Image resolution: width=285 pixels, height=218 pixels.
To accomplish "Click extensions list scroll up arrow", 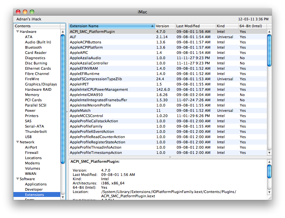I will point(270,32).
